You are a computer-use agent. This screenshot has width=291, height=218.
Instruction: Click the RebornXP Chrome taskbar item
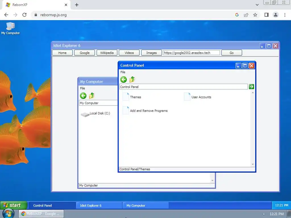(41, 214)
